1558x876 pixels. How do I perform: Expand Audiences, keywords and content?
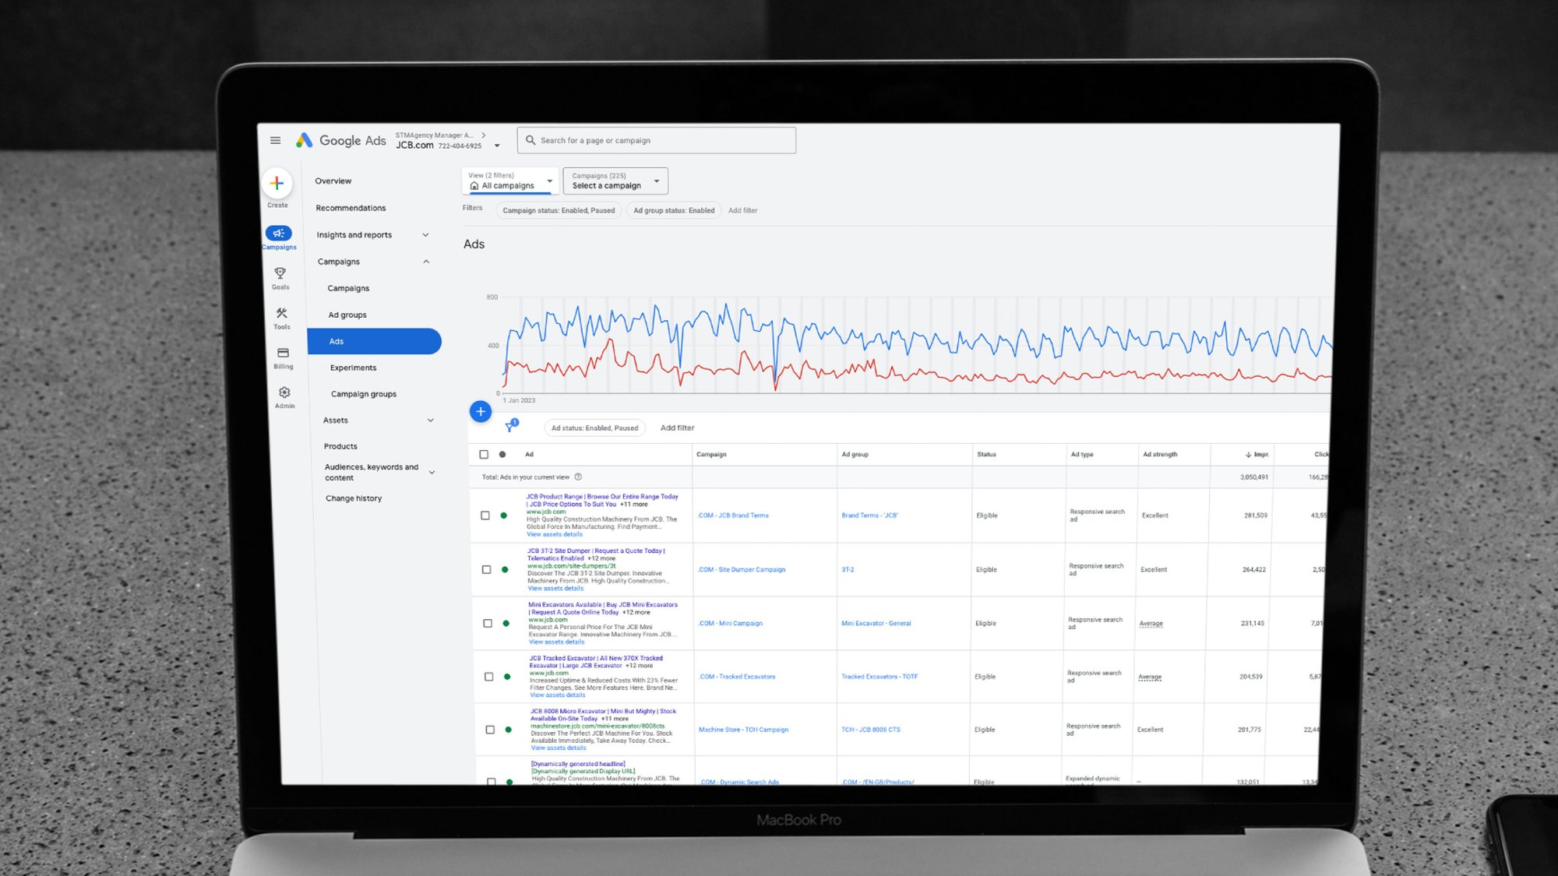pyautogui.click(x=432, y=472)
